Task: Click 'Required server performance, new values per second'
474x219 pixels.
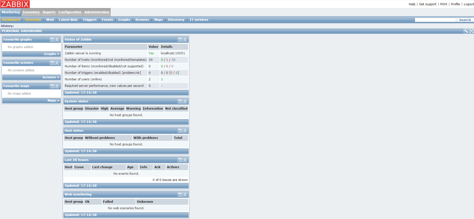Action: 104,86
